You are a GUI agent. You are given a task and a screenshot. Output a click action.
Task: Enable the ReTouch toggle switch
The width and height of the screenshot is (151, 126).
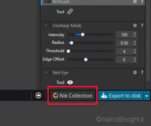(47, 1)
